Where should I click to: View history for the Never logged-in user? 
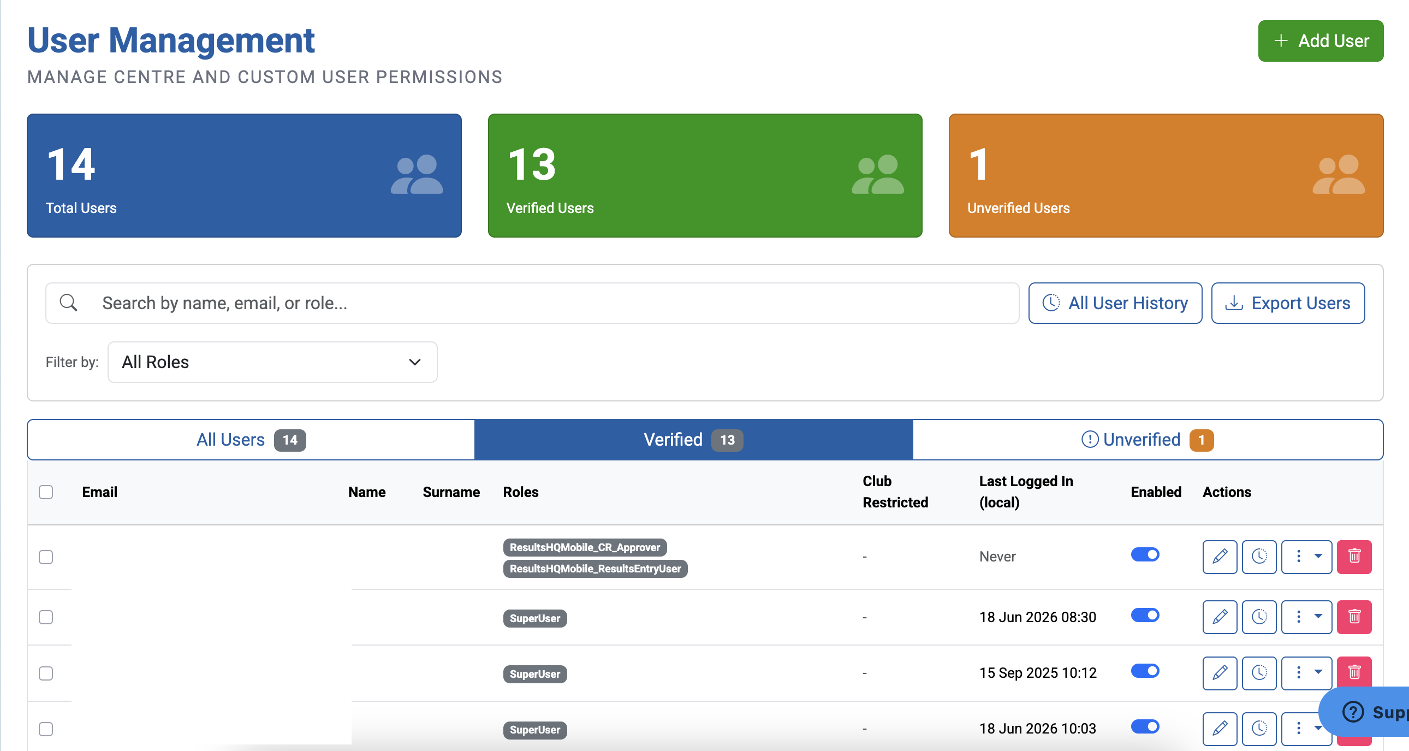(x=1258, y=557)
